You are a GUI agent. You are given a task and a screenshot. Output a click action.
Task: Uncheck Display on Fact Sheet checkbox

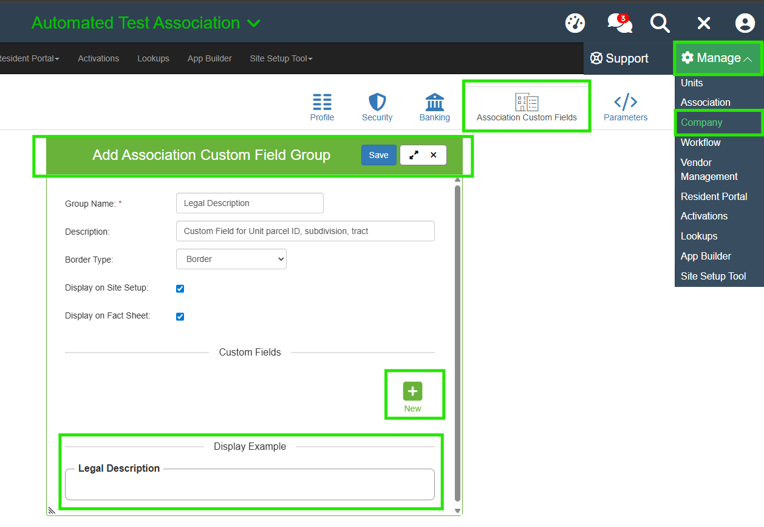[180, 317]
